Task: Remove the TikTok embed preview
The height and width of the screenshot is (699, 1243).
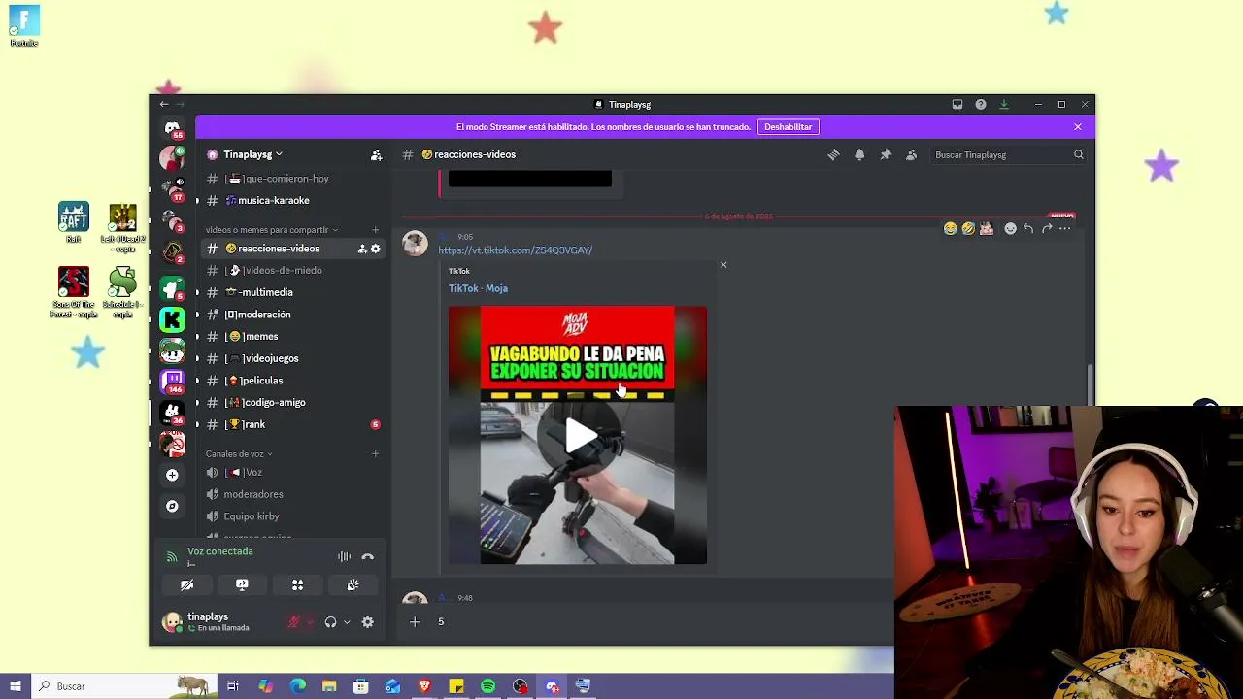Action: pyautogui.click(x=722, y=264)
